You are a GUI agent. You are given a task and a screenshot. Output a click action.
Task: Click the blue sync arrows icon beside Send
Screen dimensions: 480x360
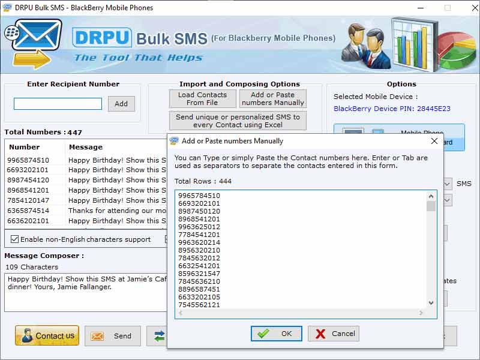[x=158, y=335]
